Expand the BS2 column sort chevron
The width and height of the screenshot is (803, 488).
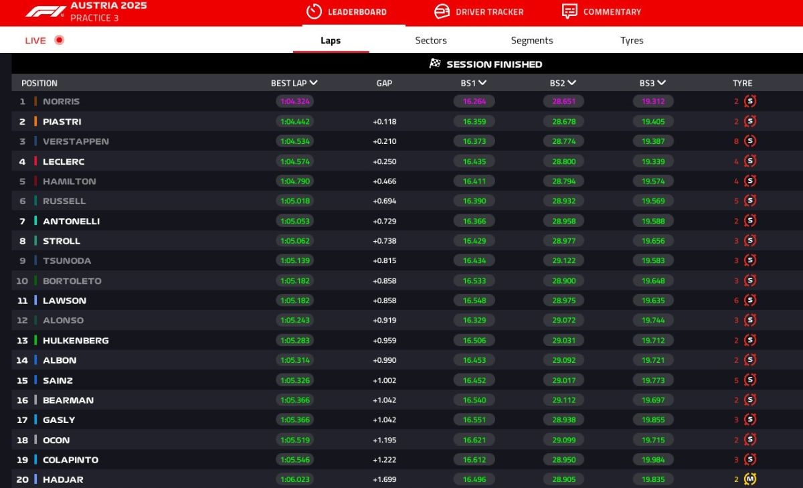pos(572,83)
